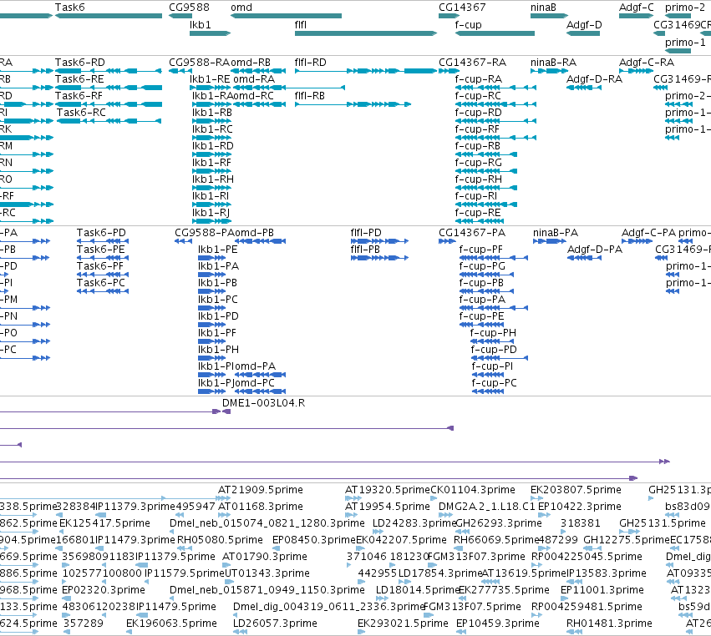The width and height of the screenshot is (711, 636).
Task: Click the lkb1-RE transcript label
Action: [210, 79]
